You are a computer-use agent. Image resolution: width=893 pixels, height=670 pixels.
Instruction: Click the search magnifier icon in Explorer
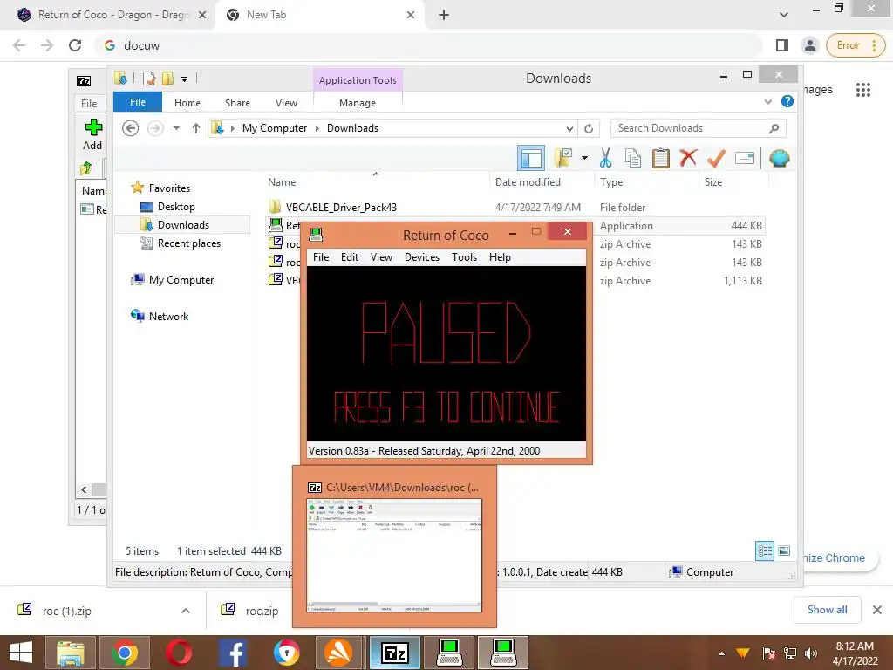774,128
